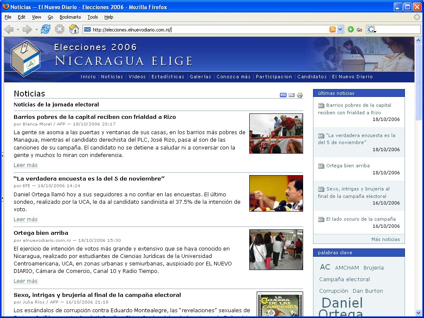Click news icon beside sidebar 'Ortega bien arriba'
Image resolution: width=424 pixels, height=318 pixels.
pos(321,166)
